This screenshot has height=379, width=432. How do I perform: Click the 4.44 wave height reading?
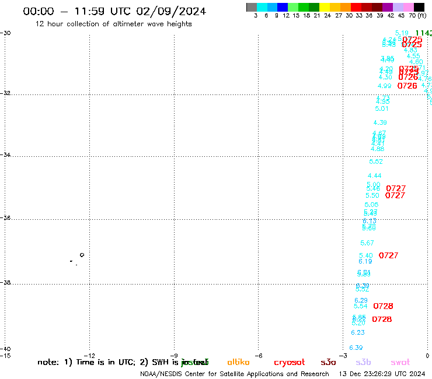(x=375, y=176)
